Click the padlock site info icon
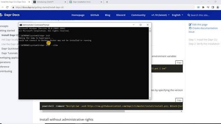221x124 pixels. (13, 7)
